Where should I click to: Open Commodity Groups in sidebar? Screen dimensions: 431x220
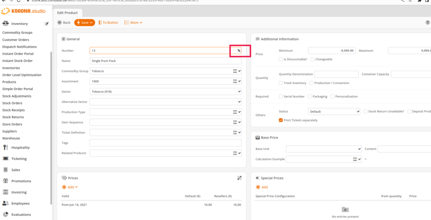coord(17,32)
